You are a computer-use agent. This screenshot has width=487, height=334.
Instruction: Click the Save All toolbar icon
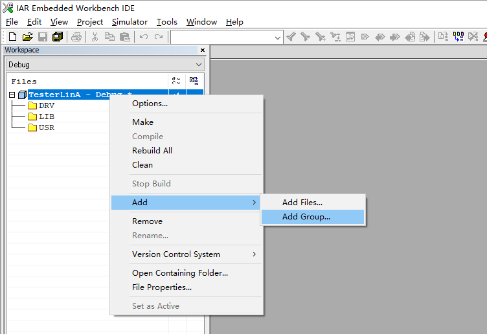tap(58, 37)
